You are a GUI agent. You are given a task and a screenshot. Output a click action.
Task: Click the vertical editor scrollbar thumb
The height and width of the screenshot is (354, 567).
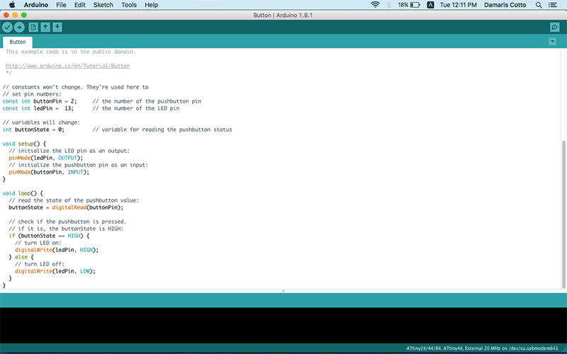[563, 215]
